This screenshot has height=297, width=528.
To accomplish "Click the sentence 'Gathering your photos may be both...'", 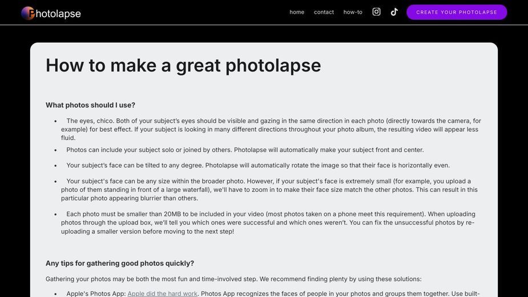I will point(233,279).
